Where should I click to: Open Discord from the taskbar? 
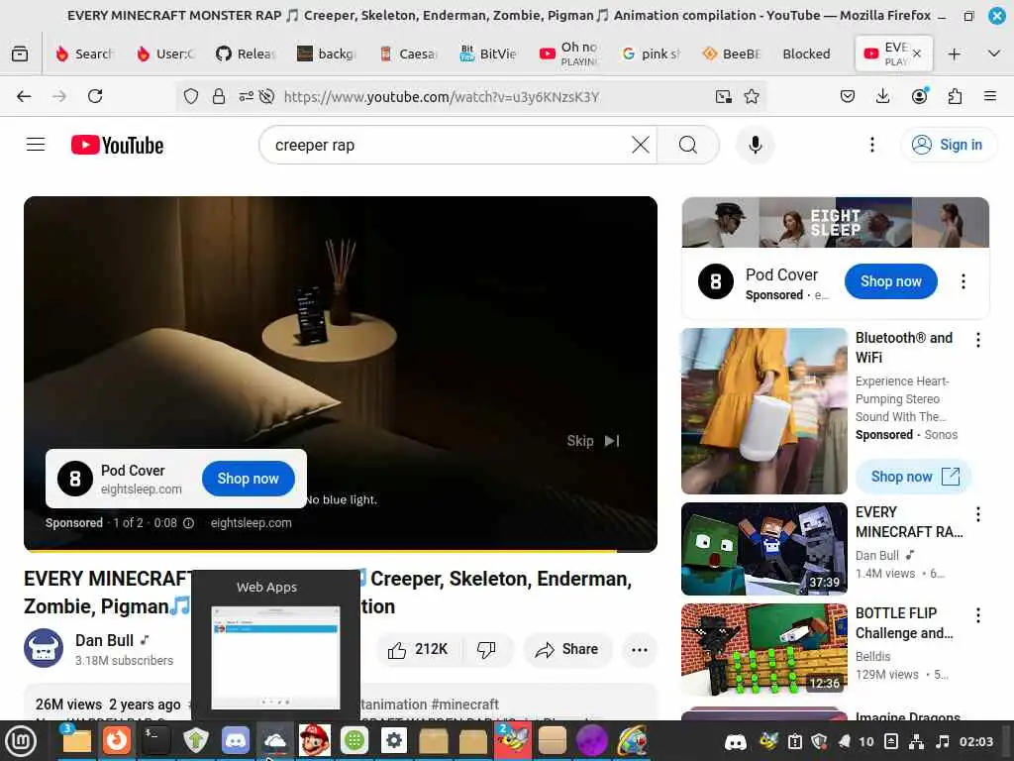pyautogui.click(x=236, y=740)
